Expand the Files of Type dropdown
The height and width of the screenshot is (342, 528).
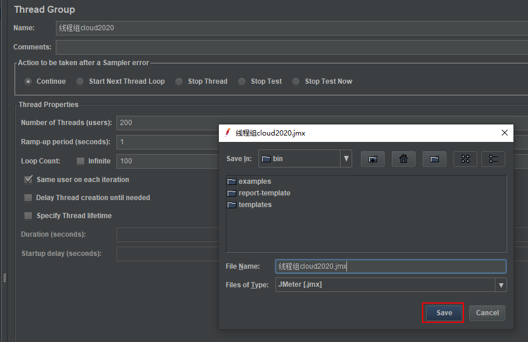[501, 285]
